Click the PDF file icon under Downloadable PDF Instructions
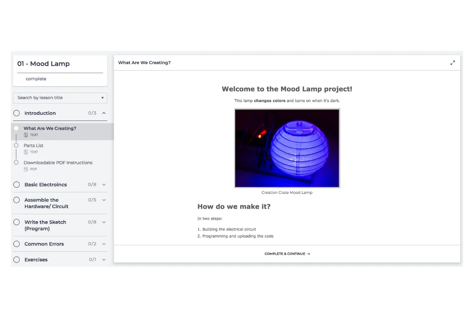474x316 pixels. [x=26, y=169]
